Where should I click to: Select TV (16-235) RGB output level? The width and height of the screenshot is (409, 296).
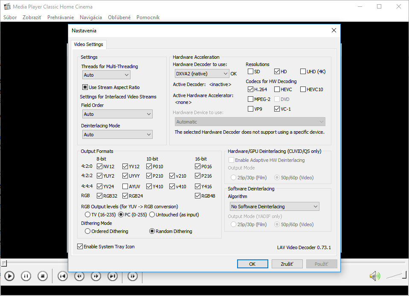tap(88, 215)
